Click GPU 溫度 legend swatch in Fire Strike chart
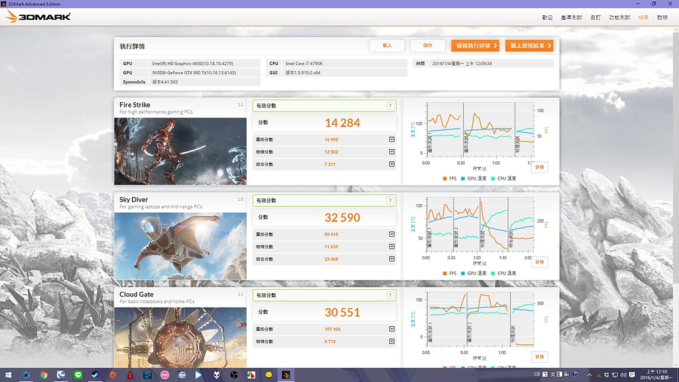Image resolution: width=679 pixels, height=382 pixels. pyautogui.click(x=463, y=178)
